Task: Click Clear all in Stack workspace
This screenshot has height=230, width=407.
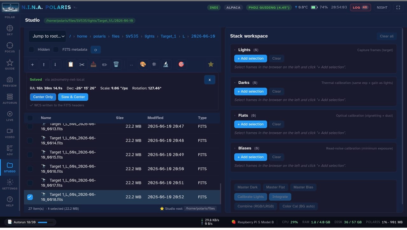Action: (x=387, y=36)
